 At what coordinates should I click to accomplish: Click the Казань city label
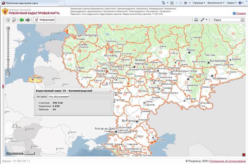(163, 73)
